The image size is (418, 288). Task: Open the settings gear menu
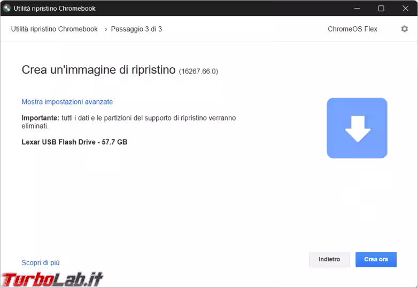point(404,29)
